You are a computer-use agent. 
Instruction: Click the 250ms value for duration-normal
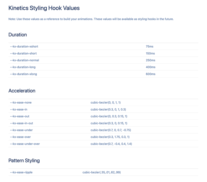pos(150,60)
